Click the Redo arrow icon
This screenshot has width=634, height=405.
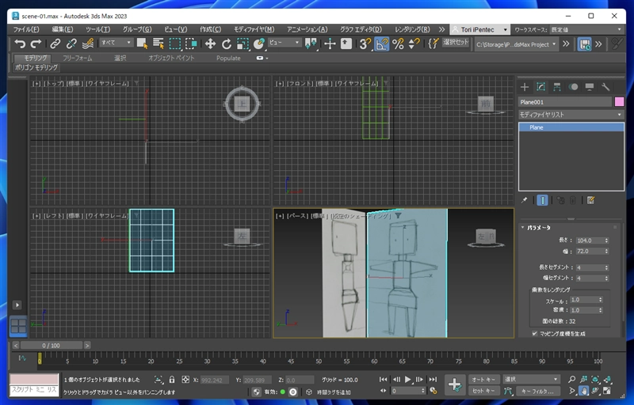click(x=36, y=44)
